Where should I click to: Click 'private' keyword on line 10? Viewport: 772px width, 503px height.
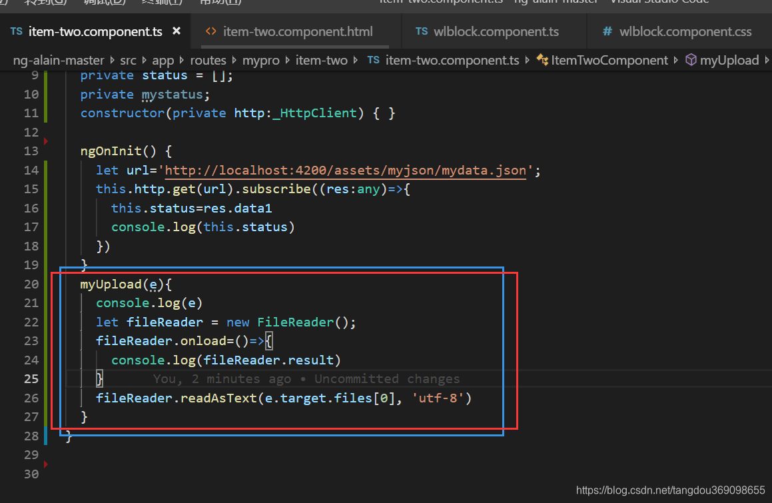pos(107,94)
